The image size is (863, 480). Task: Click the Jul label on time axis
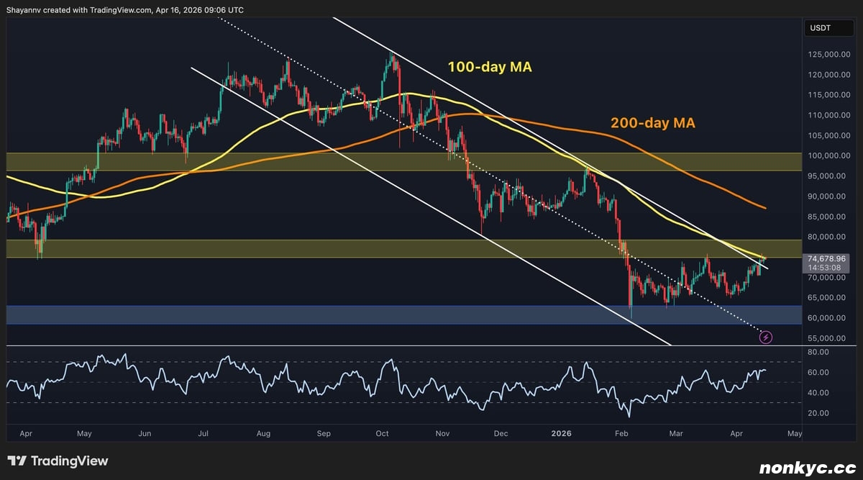tap(204, 434)
